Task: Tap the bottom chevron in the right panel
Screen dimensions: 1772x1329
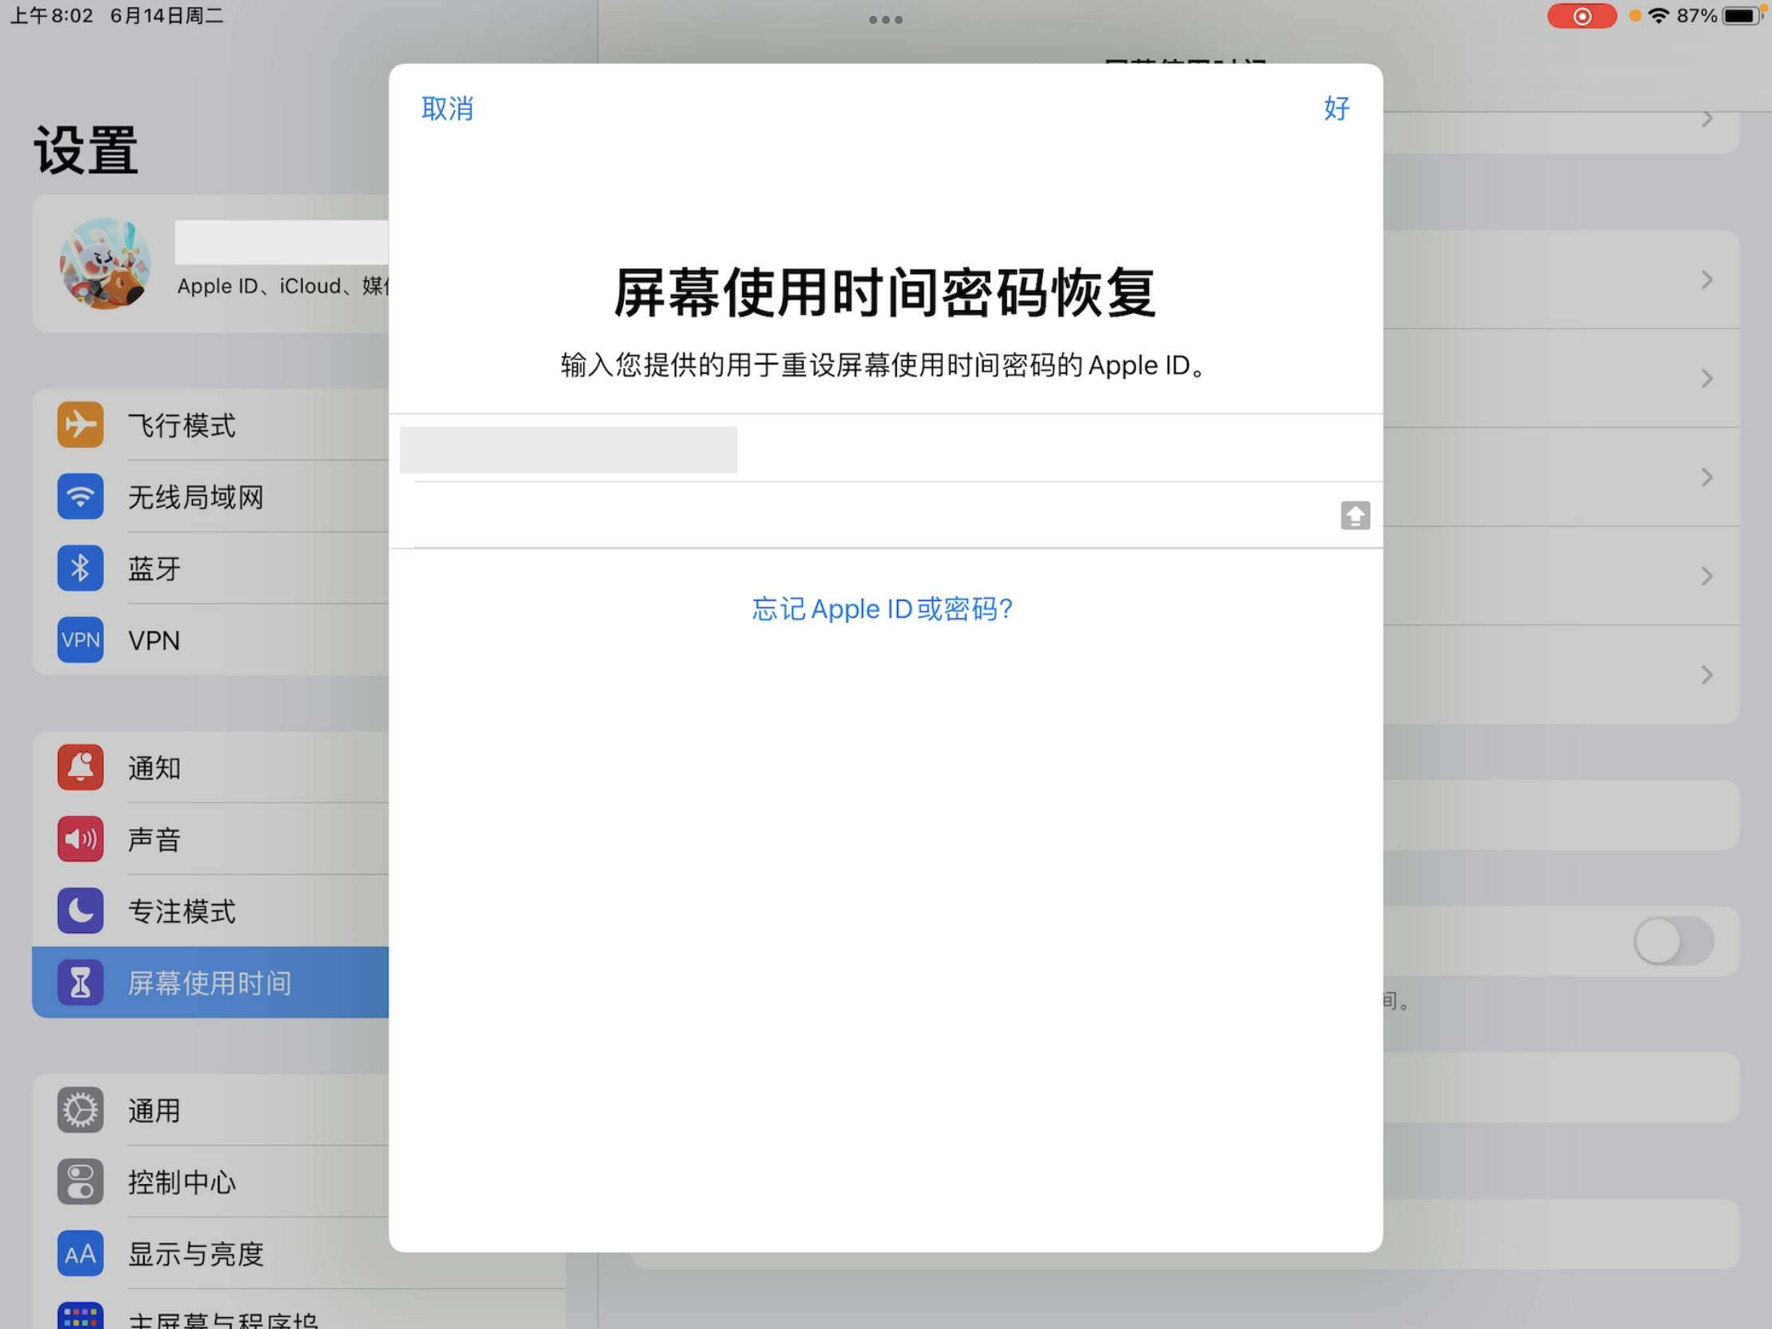Action: coord(1707,676)
